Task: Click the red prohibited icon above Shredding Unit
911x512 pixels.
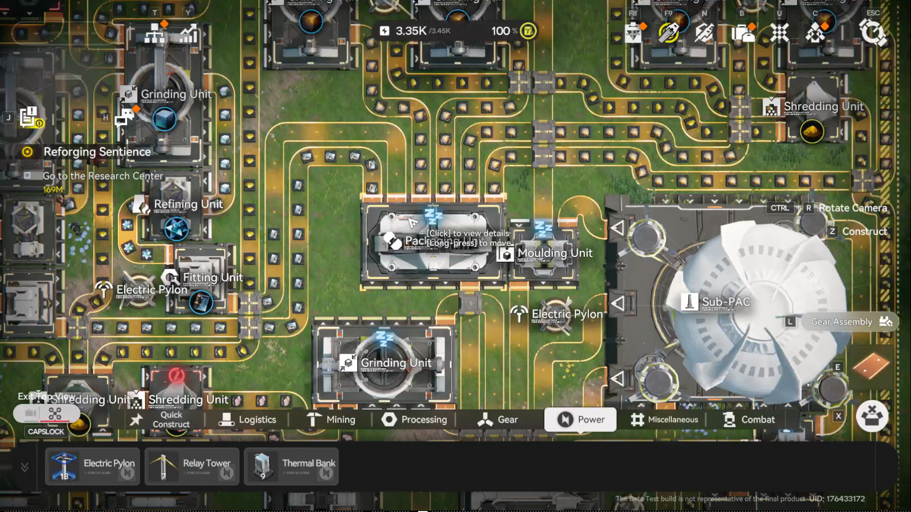Action: (176, 376)
